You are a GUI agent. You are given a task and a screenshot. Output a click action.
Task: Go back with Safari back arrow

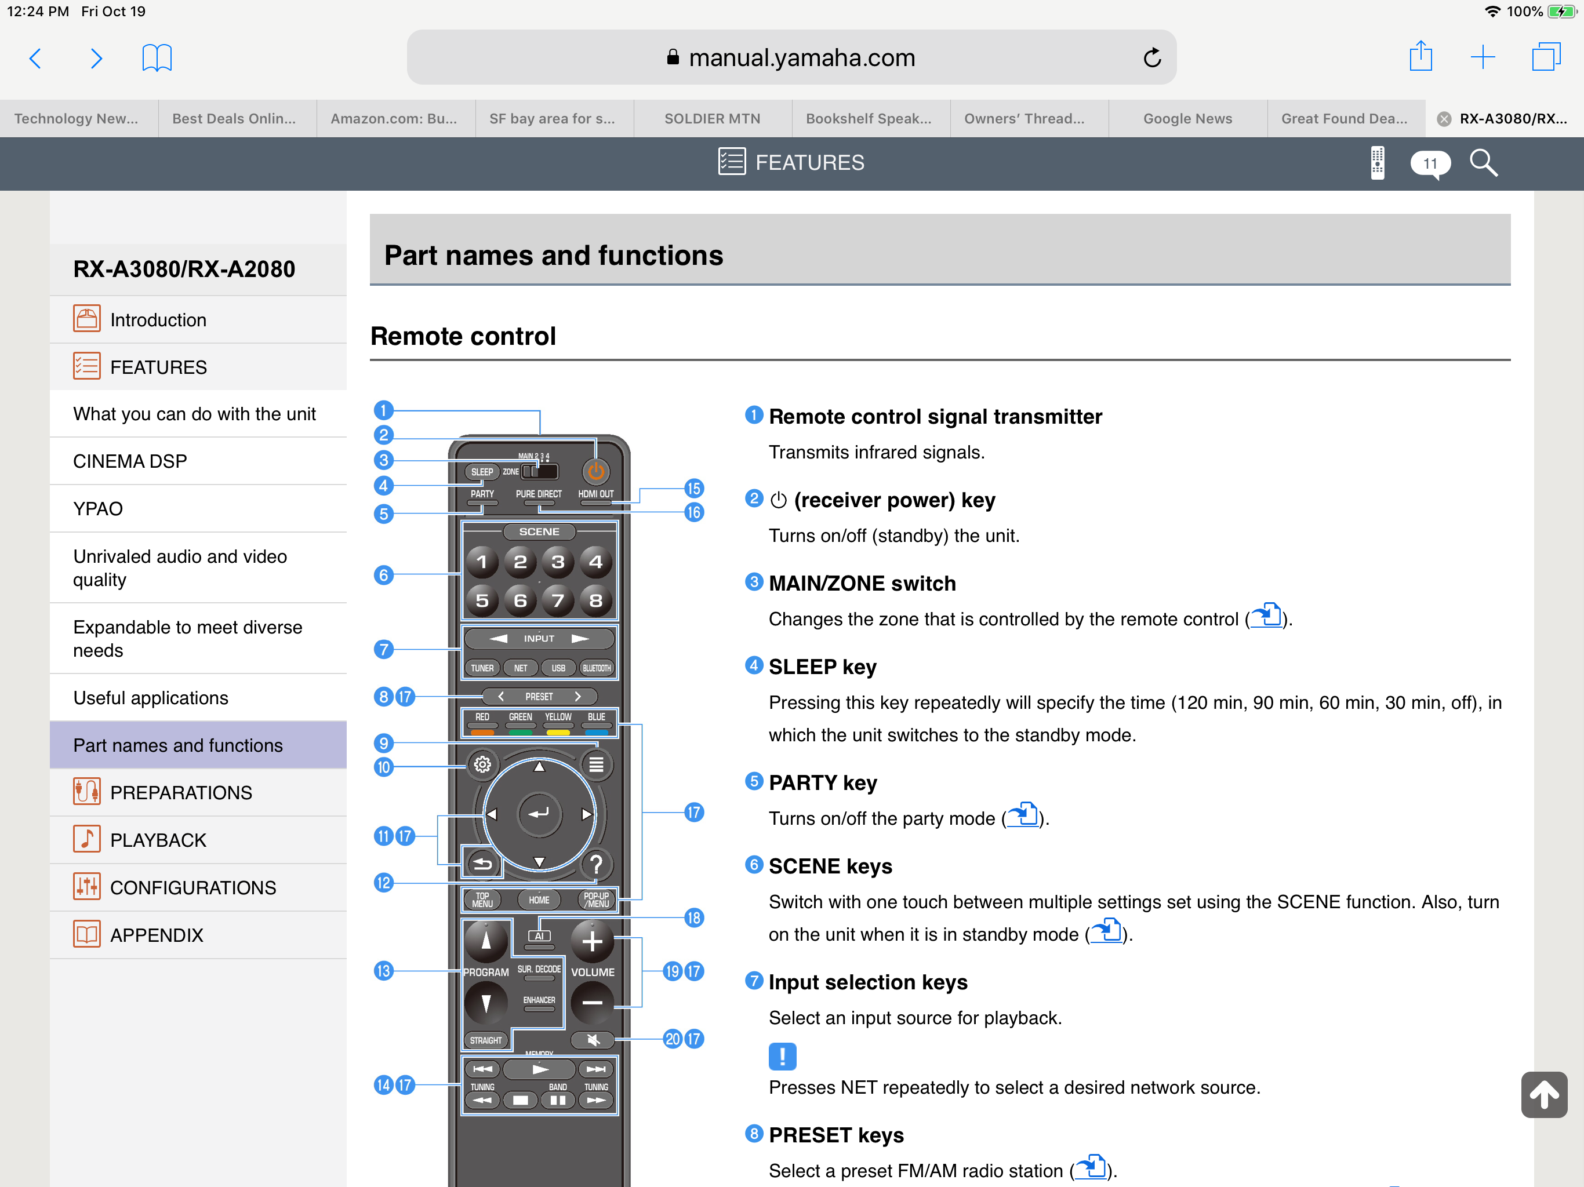pos(35,57)
